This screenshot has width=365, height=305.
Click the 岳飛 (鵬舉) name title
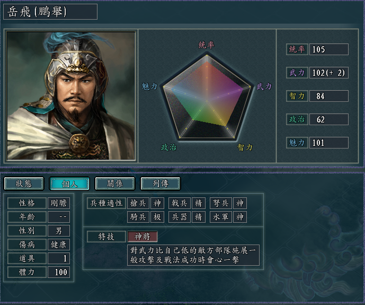pyautogui.click(x=50, y=12)
